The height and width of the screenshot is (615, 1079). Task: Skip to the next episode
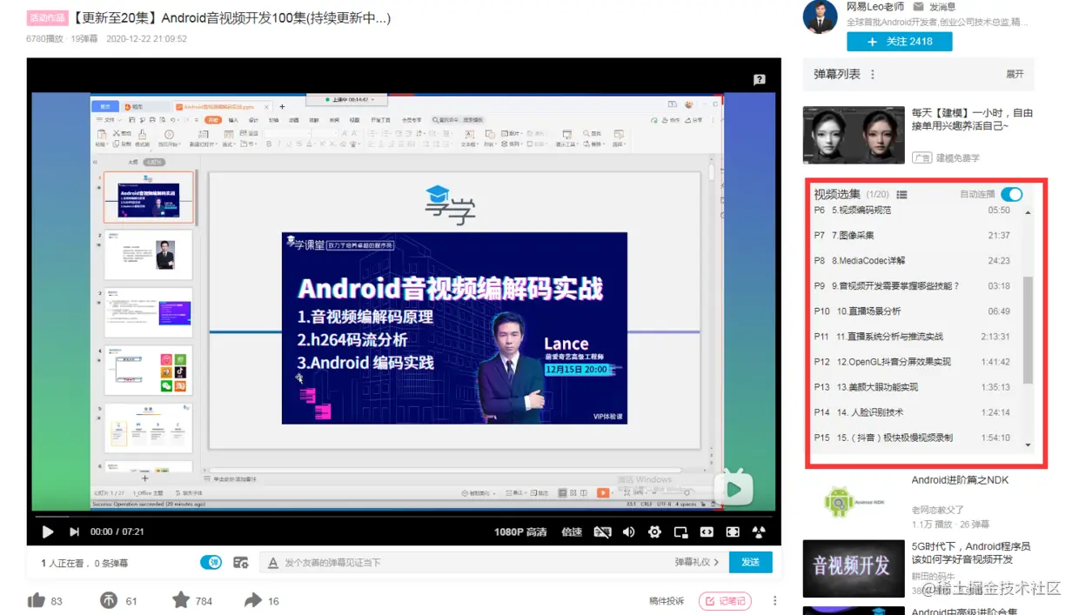75,531
